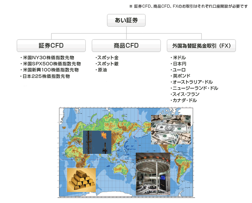Select the 商品CFD box
This screenshot has width=252, height=203.
point(126,46)
